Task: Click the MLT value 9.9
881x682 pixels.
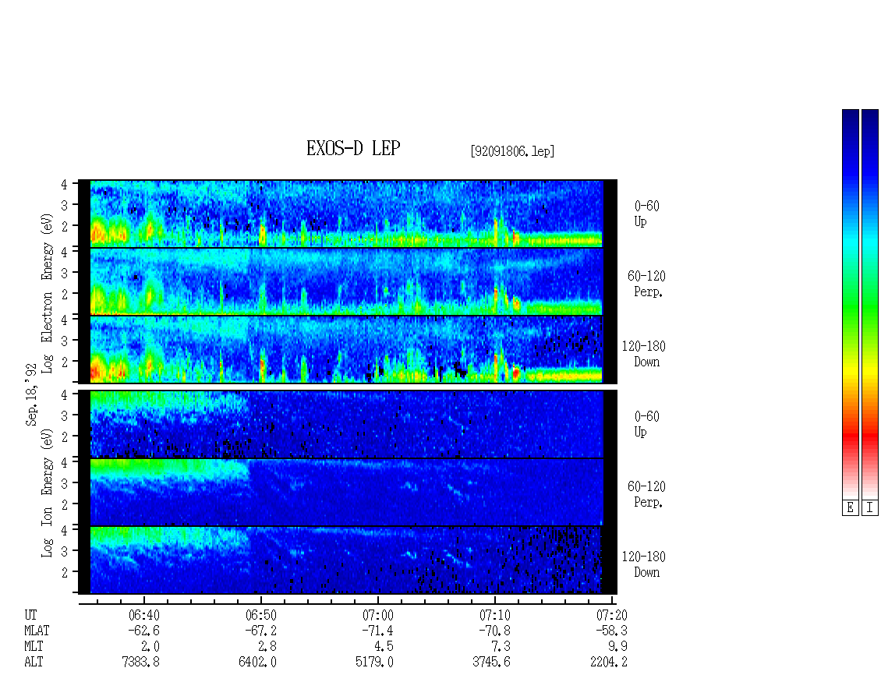Action: [x=617, y=646]
